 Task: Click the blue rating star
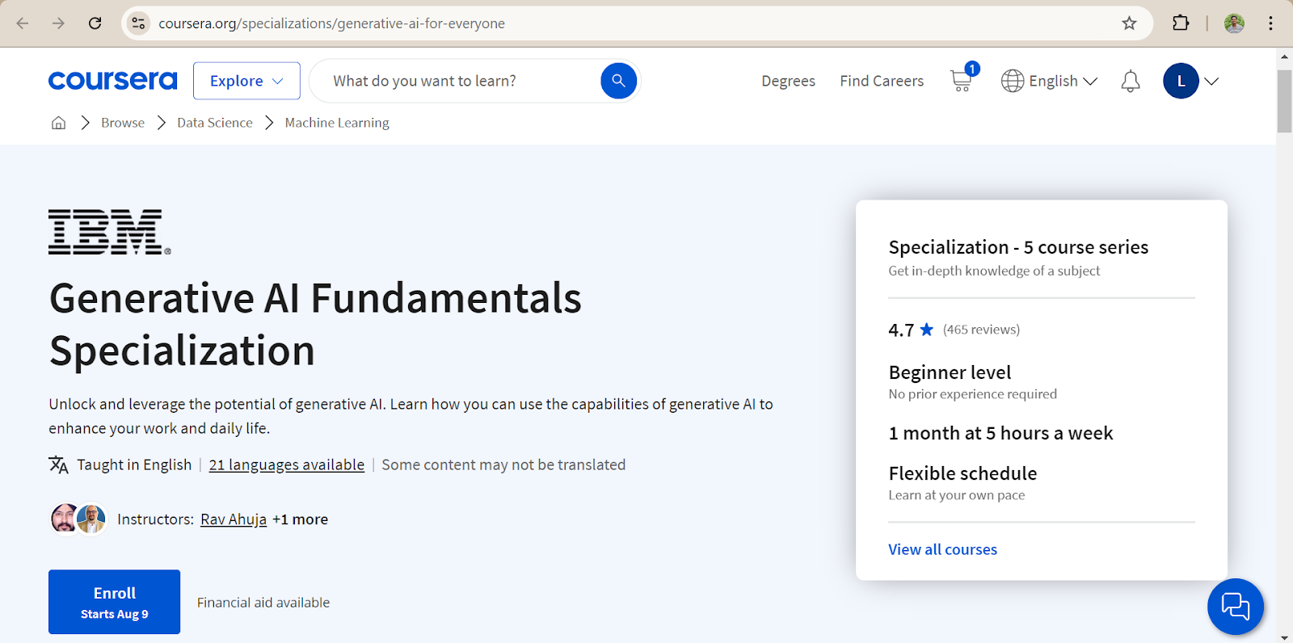click(x=927, y=330)
